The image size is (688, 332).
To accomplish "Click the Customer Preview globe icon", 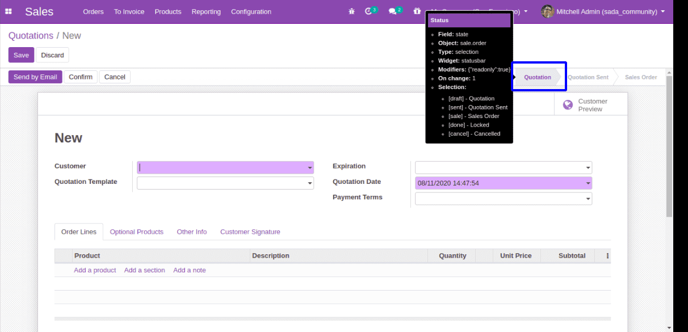I will click(x=568, y=105).
